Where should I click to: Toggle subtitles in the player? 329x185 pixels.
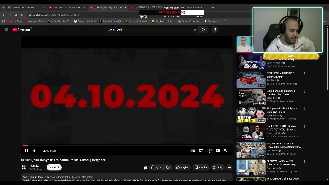coord(201,151)
